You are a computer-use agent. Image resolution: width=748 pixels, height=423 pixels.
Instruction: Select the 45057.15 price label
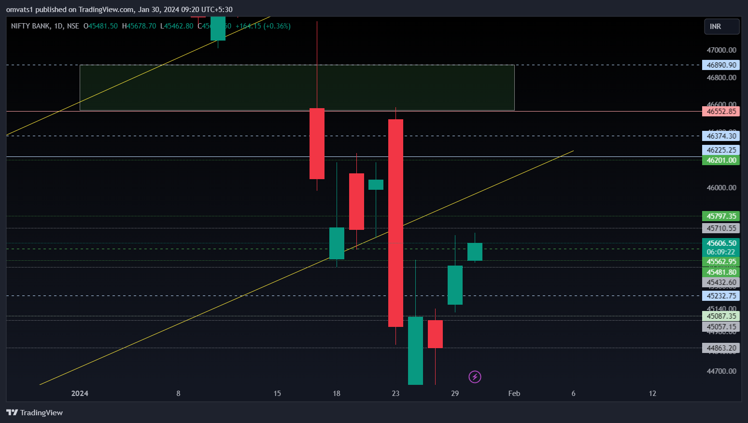tap(721, 327)
